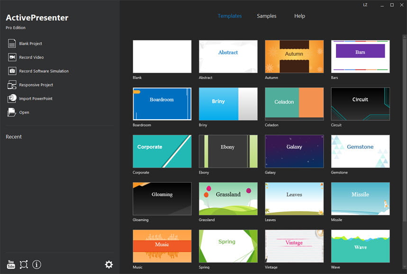Pick the Celadon template thumbnail
This screenshot has width=407, height=274.
(294, 104)
